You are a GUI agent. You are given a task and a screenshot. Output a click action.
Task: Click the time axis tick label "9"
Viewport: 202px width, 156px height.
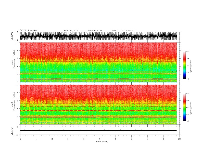163,139
